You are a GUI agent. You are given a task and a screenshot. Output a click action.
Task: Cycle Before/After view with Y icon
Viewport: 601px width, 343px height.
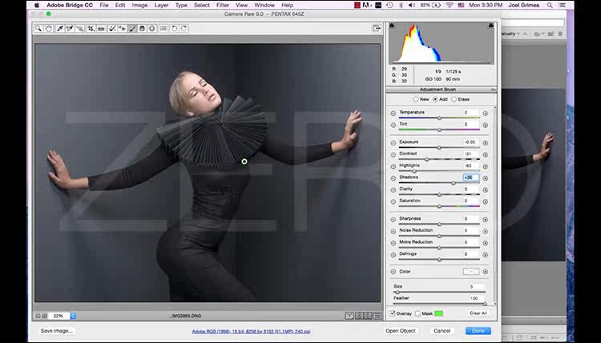pos(349,316)
